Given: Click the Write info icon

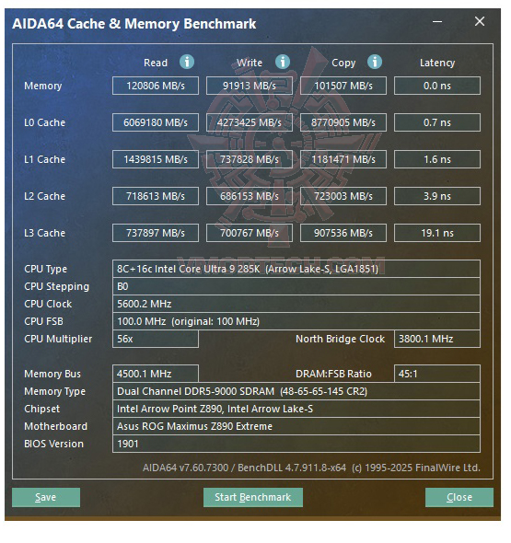Looking at the screenshot, I should [x=283, y=62].
